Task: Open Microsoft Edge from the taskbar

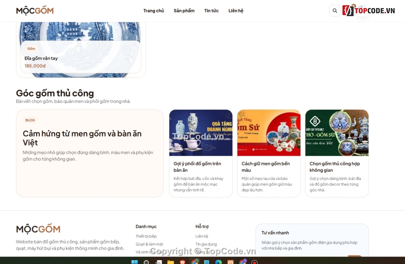Action: [219, 262]
